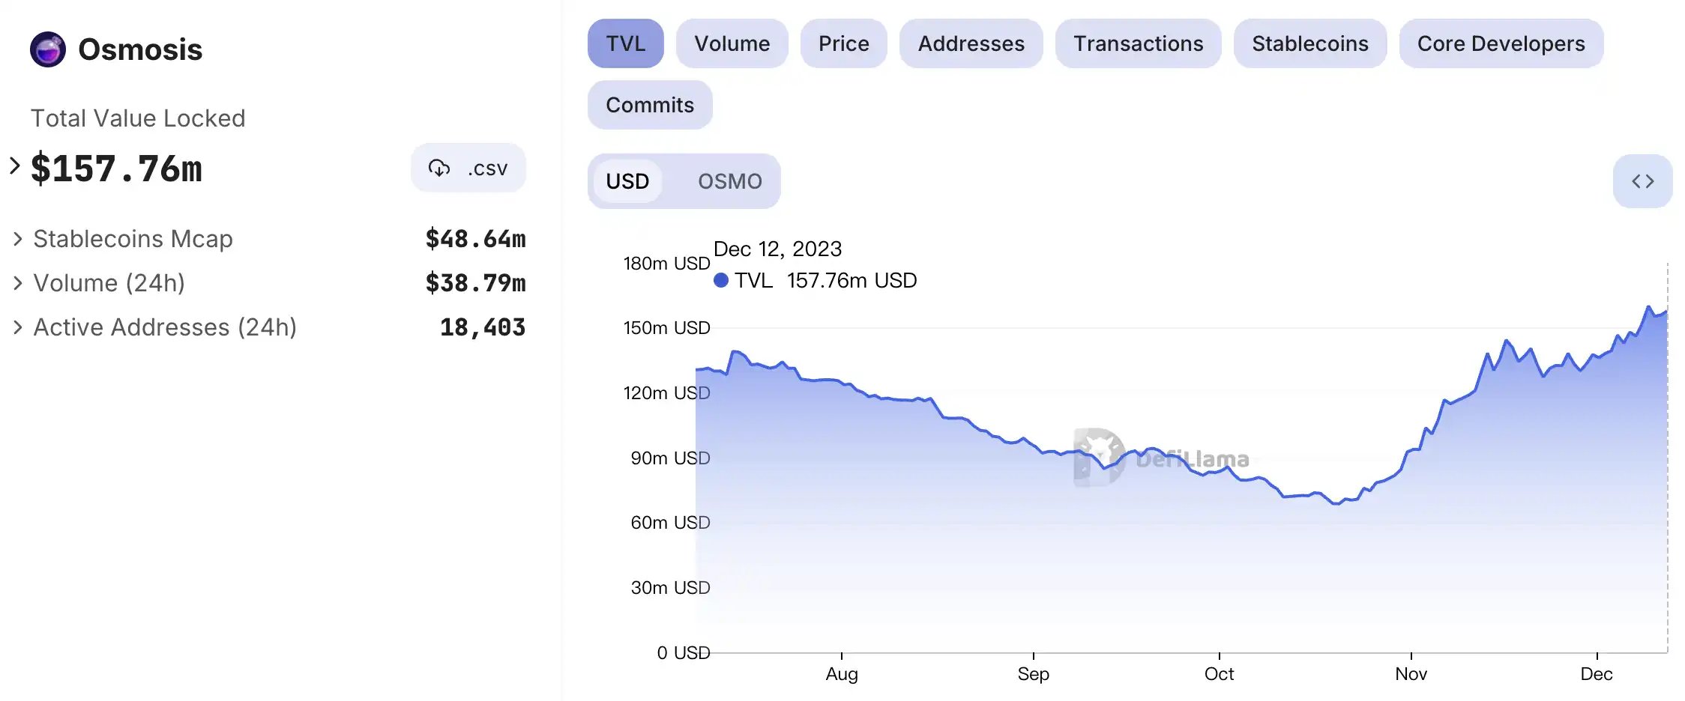Expand the Stablecoins Mcap row

click(x=18, y=239)
